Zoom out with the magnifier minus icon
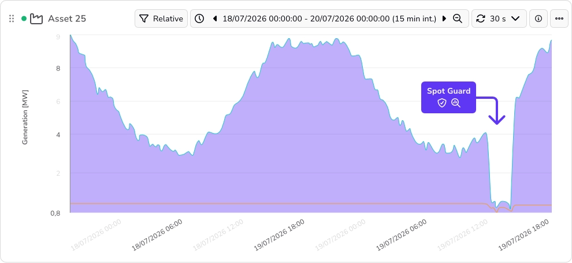 point(458,18)
